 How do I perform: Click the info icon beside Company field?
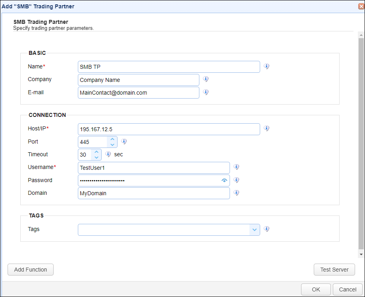click(x=206, y=79)
